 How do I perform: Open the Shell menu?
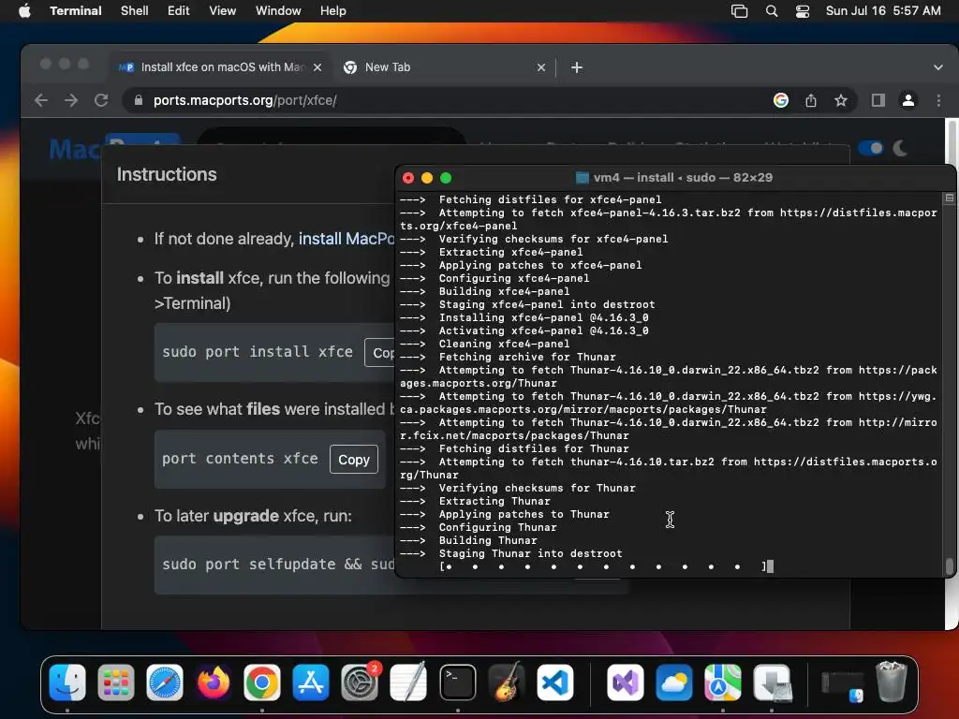[135, 10]
